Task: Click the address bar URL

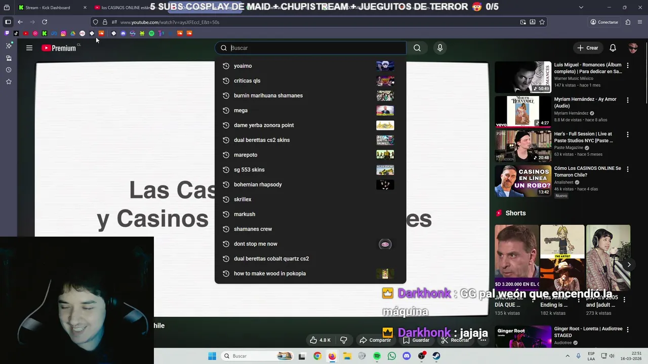Action: (170, 22)
